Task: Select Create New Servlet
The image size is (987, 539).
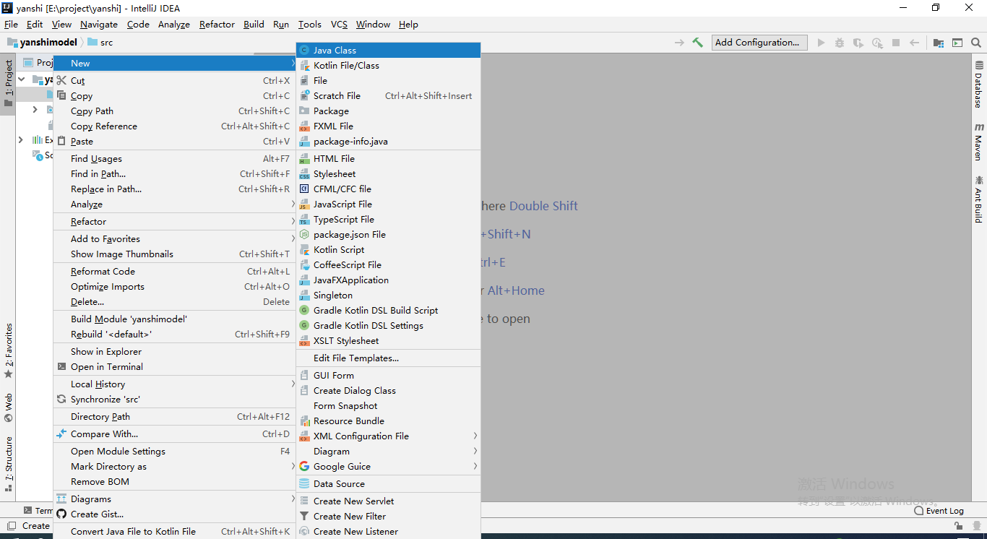Action: [388, 501]
